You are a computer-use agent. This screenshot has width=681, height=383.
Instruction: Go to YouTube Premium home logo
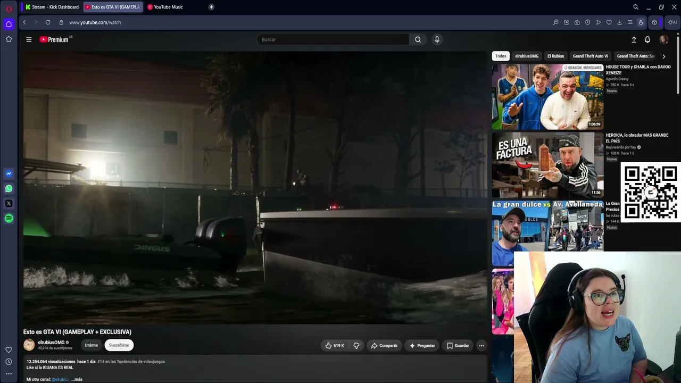[54, 39]
